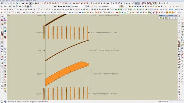Select the Pie arc tool
The width and height of the screenshot is (184, 103).
(66, 3)
